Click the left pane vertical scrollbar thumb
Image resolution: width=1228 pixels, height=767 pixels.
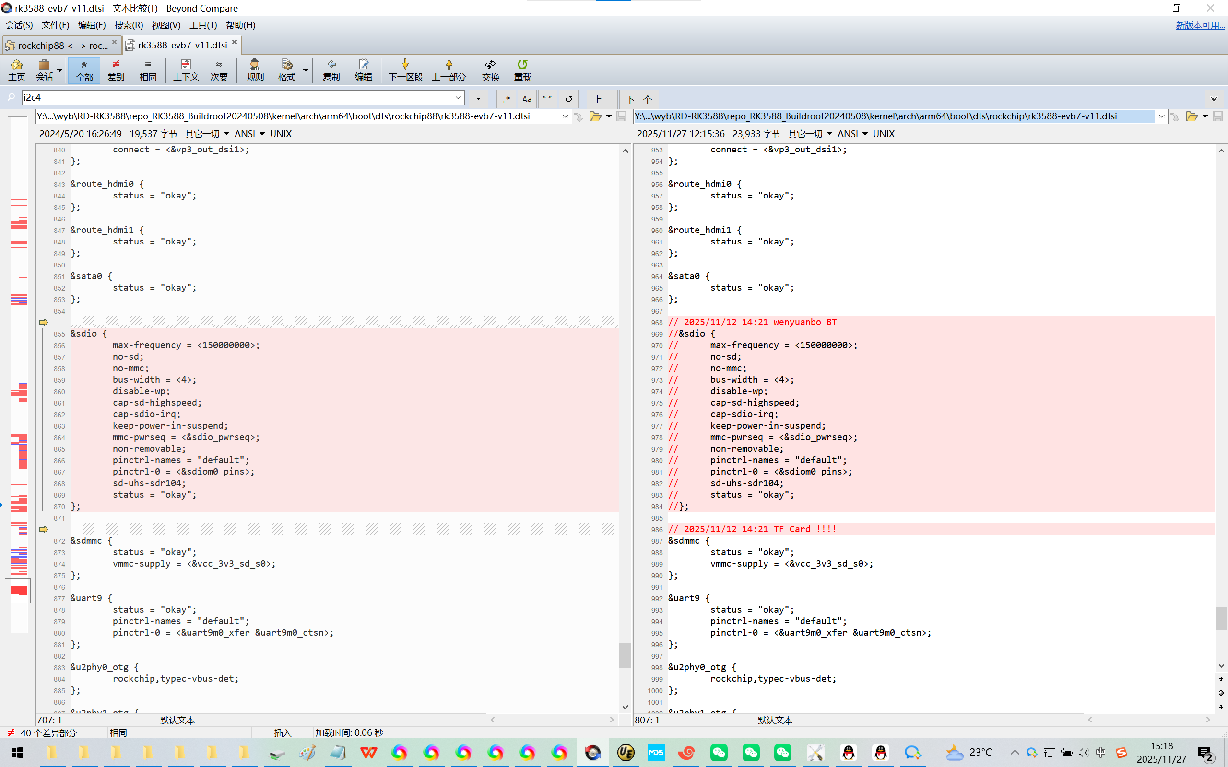625,655
